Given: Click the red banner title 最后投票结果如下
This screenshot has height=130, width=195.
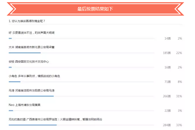Looking at the screenshot, I should click(95, 9).
